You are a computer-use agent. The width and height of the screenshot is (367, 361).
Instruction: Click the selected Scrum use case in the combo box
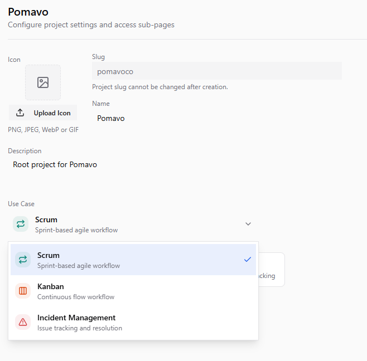pos(133,224)
